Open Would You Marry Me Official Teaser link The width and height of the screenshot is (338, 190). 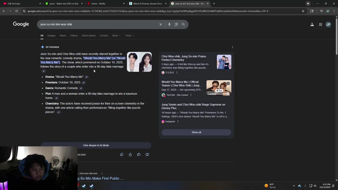[x=182, y=84]
